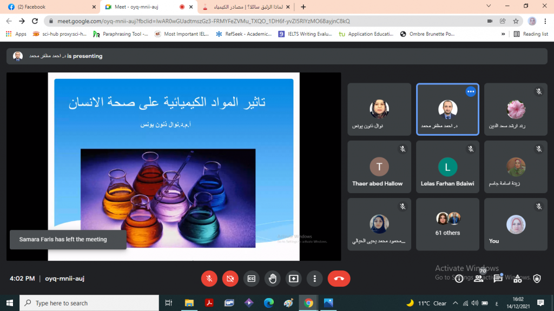
Task: Select the Thaer abed Hallow participant tile
Action: 378,167
